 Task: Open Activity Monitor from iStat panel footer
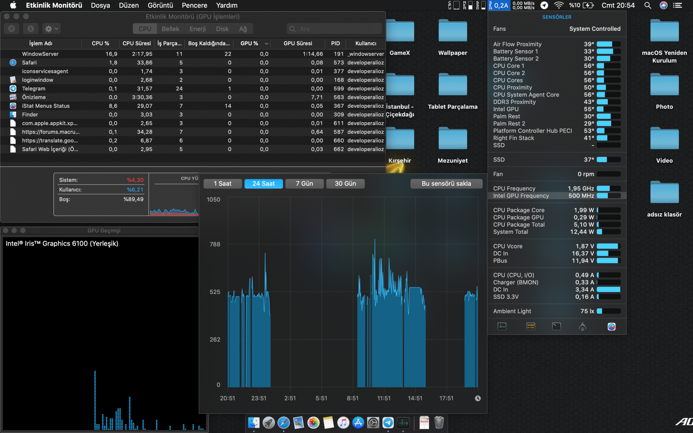click(502, 326)
